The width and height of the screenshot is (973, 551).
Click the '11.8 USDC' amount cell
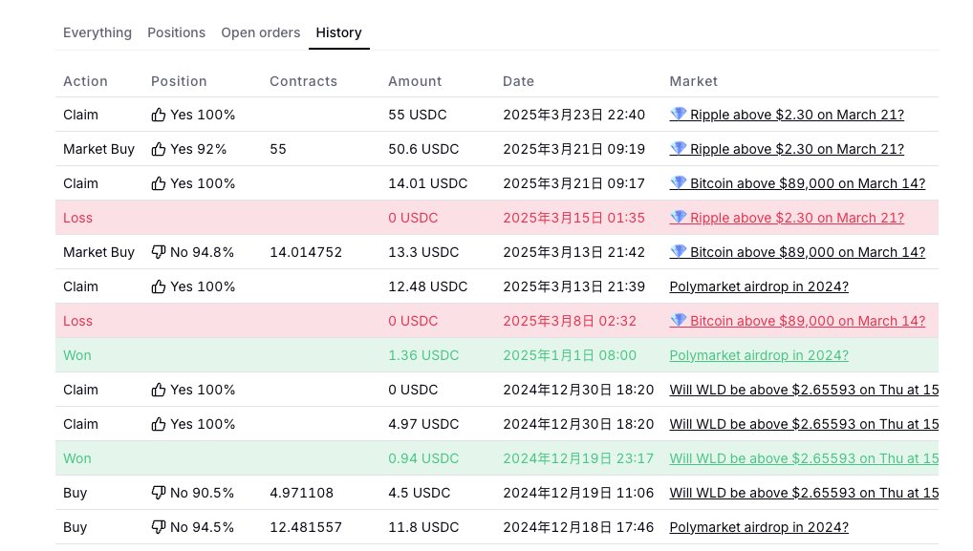pyautogui.click(x=423, y=527)
